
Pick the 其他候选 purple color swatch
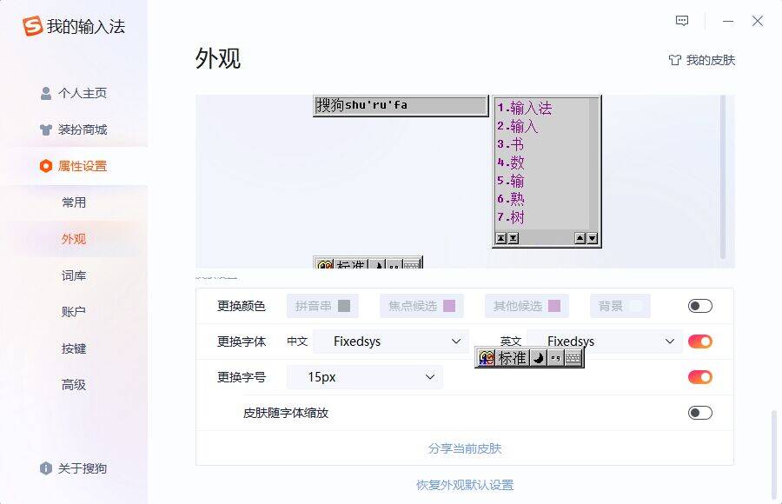point(554,306)
